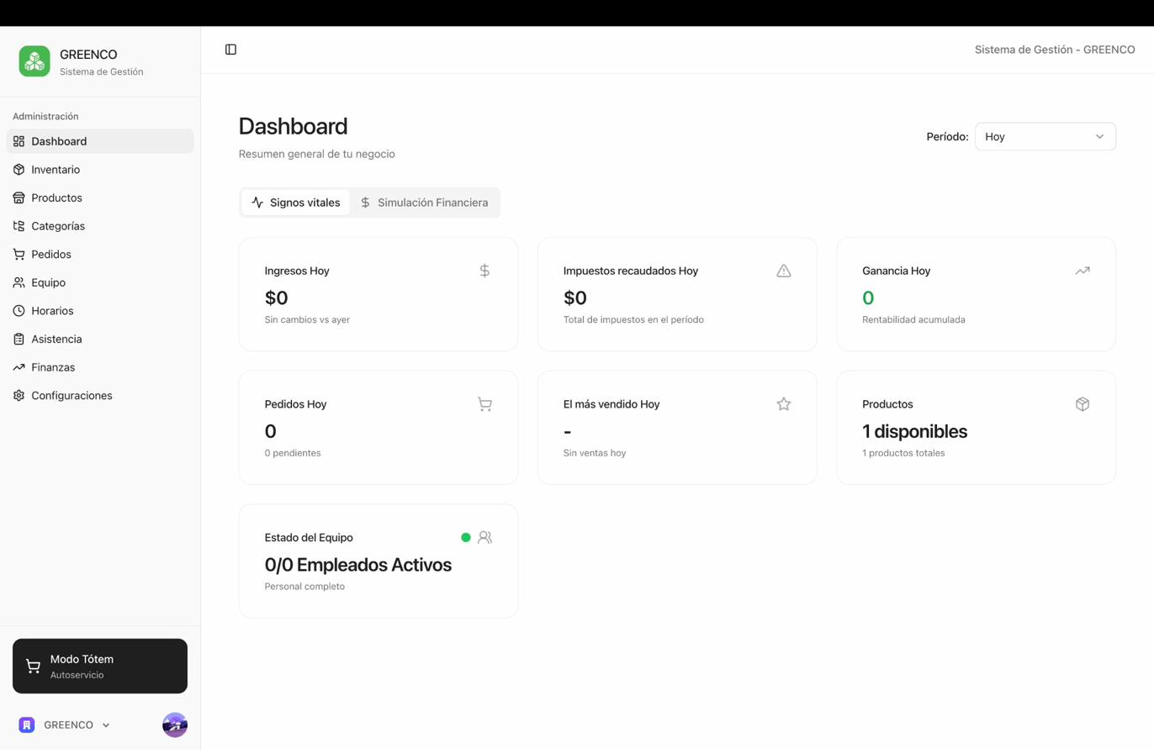Open Configuraciones with the gear icon

19,395
